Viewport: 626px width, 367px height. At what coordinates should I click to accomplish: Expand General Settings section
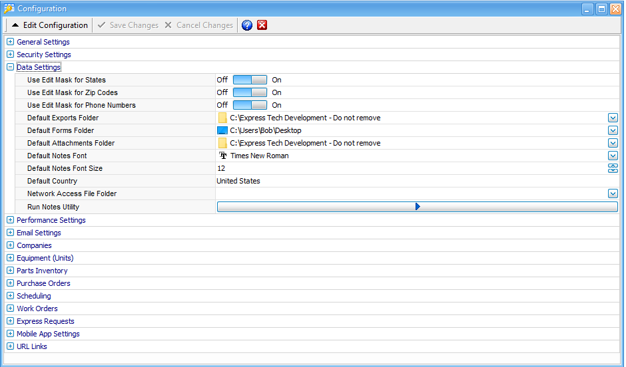[11, 42]
